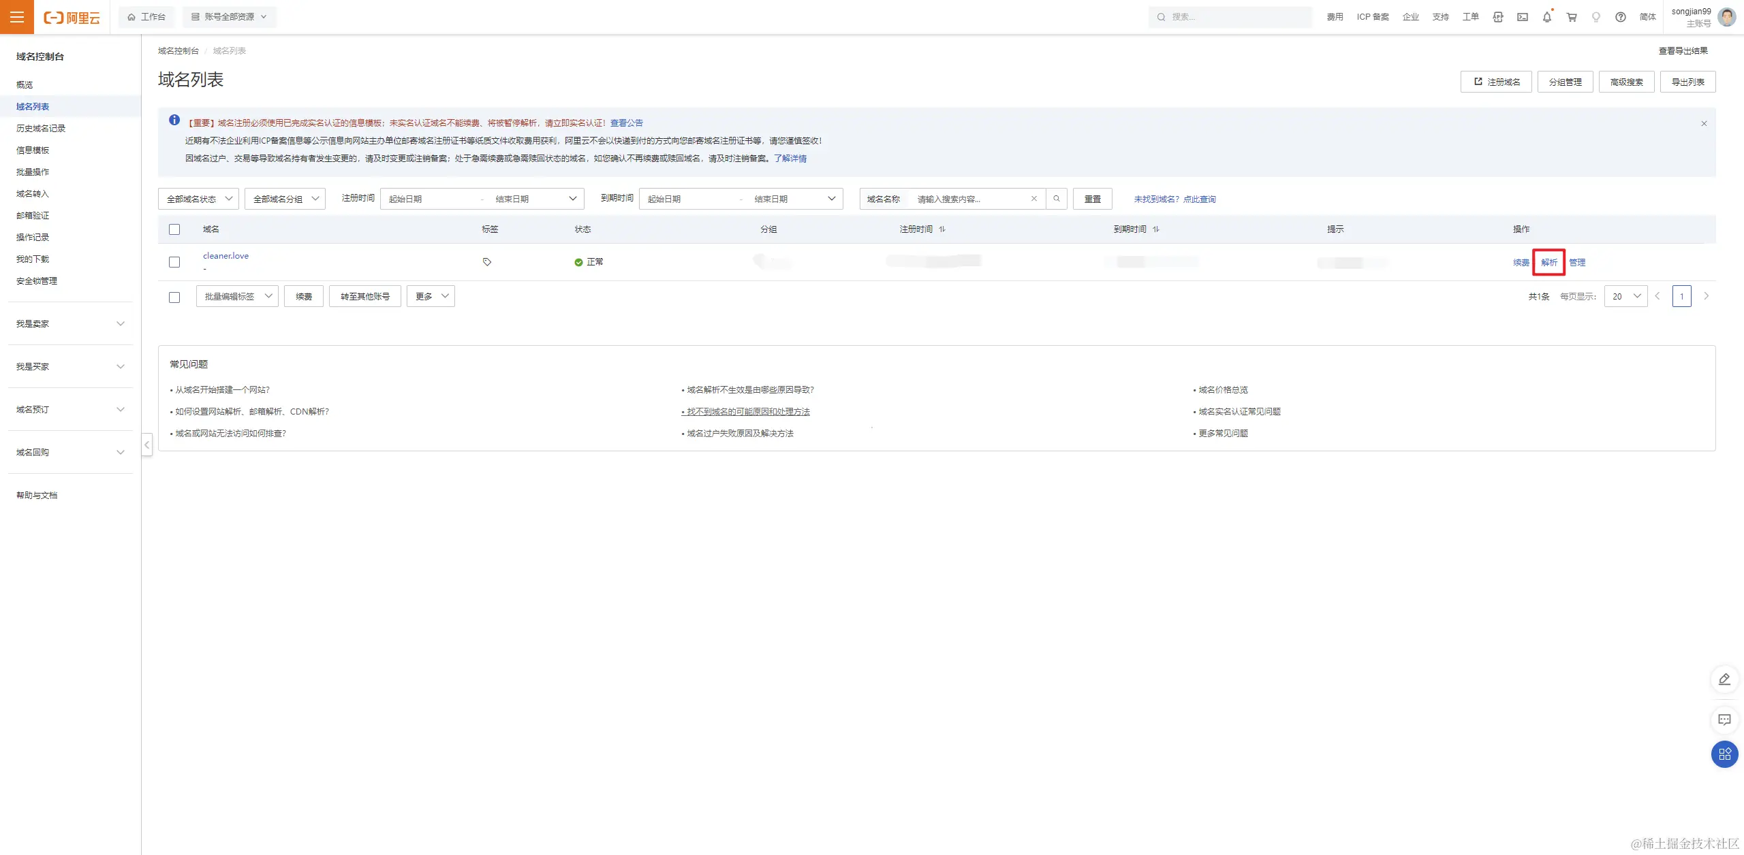1744x855 pixels.
Task: Open the 全部域名状态 dropdown
Action: coord(198,199)
